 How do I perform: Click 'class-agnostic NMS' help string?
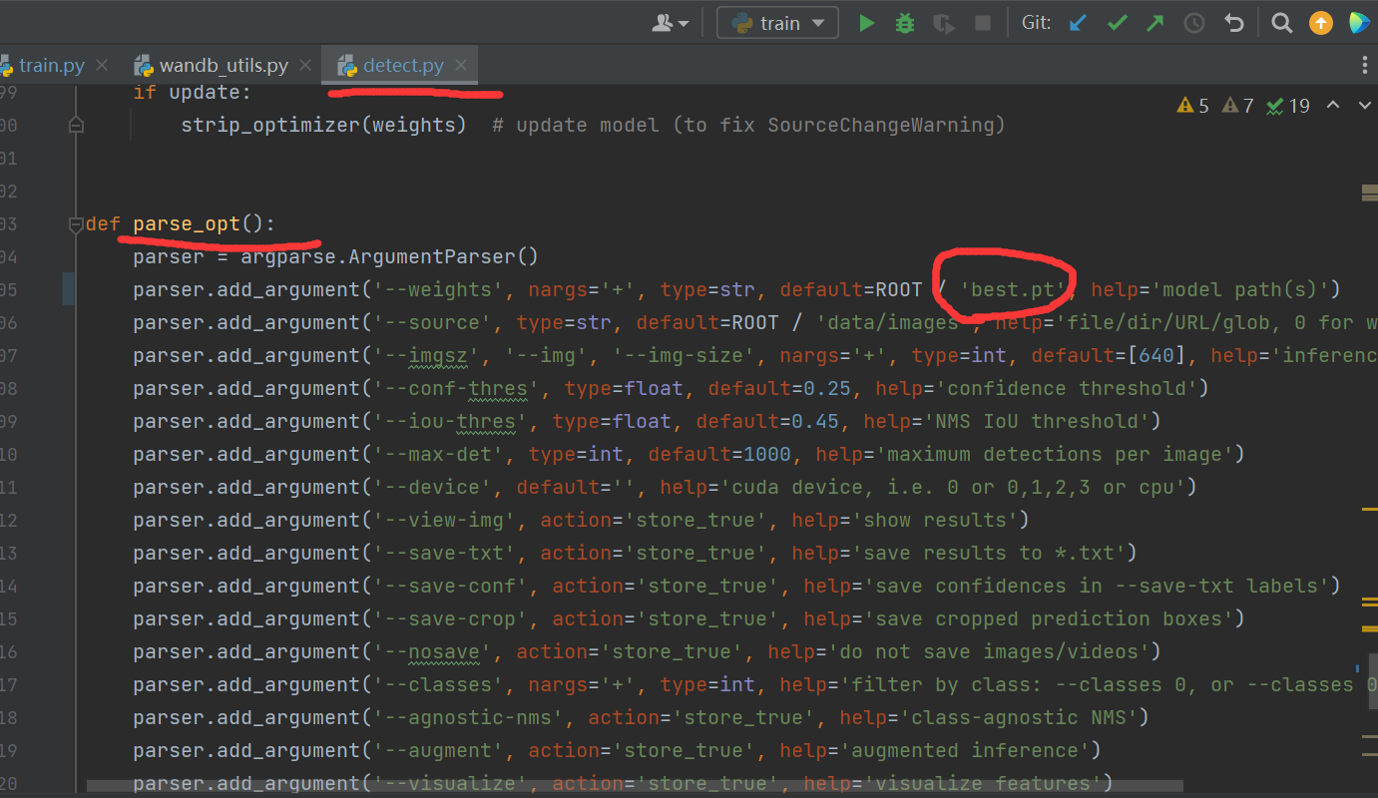[x=1019, y=718]
